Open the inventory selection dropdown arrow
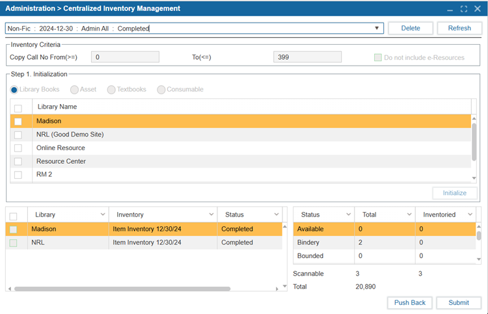This screenshot has width=488, height=314. (377, 29)
